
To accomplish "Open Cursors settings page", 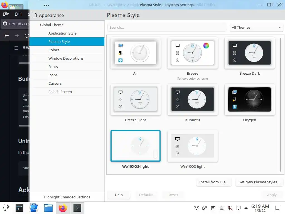I will tap(67, 84).
